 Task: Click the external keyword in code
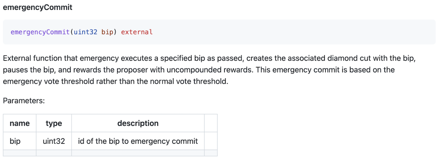(137, 32)
